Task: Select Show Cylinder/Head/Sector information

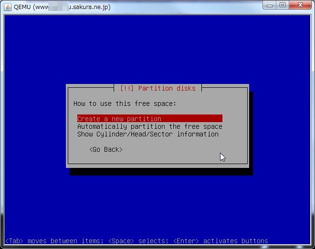Action: pyautogui.click(x=148, y=134)
